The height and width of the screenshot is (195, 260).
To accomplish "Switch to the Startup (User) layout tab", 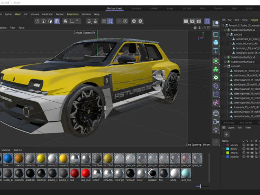I will coord(114,8).
